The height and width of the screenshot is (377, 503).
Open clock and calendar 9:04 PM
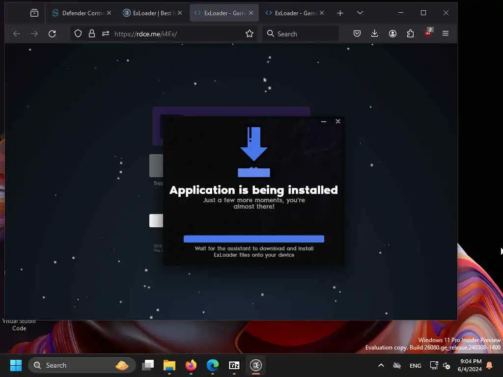pos(470,365)
